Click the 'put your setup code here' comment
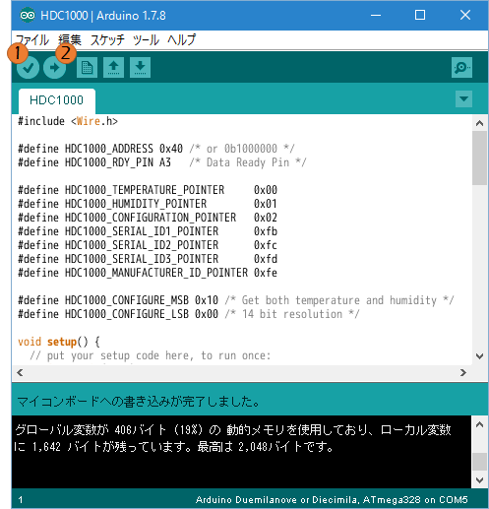Image resolution: width=489 pixels, height=509 pixels. tap(151, 355)
